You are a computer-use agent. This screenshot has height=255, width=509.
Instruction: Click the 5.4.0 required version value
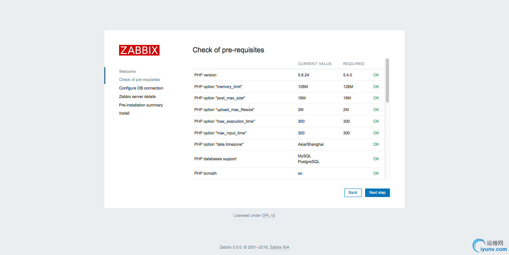point(347,75)
